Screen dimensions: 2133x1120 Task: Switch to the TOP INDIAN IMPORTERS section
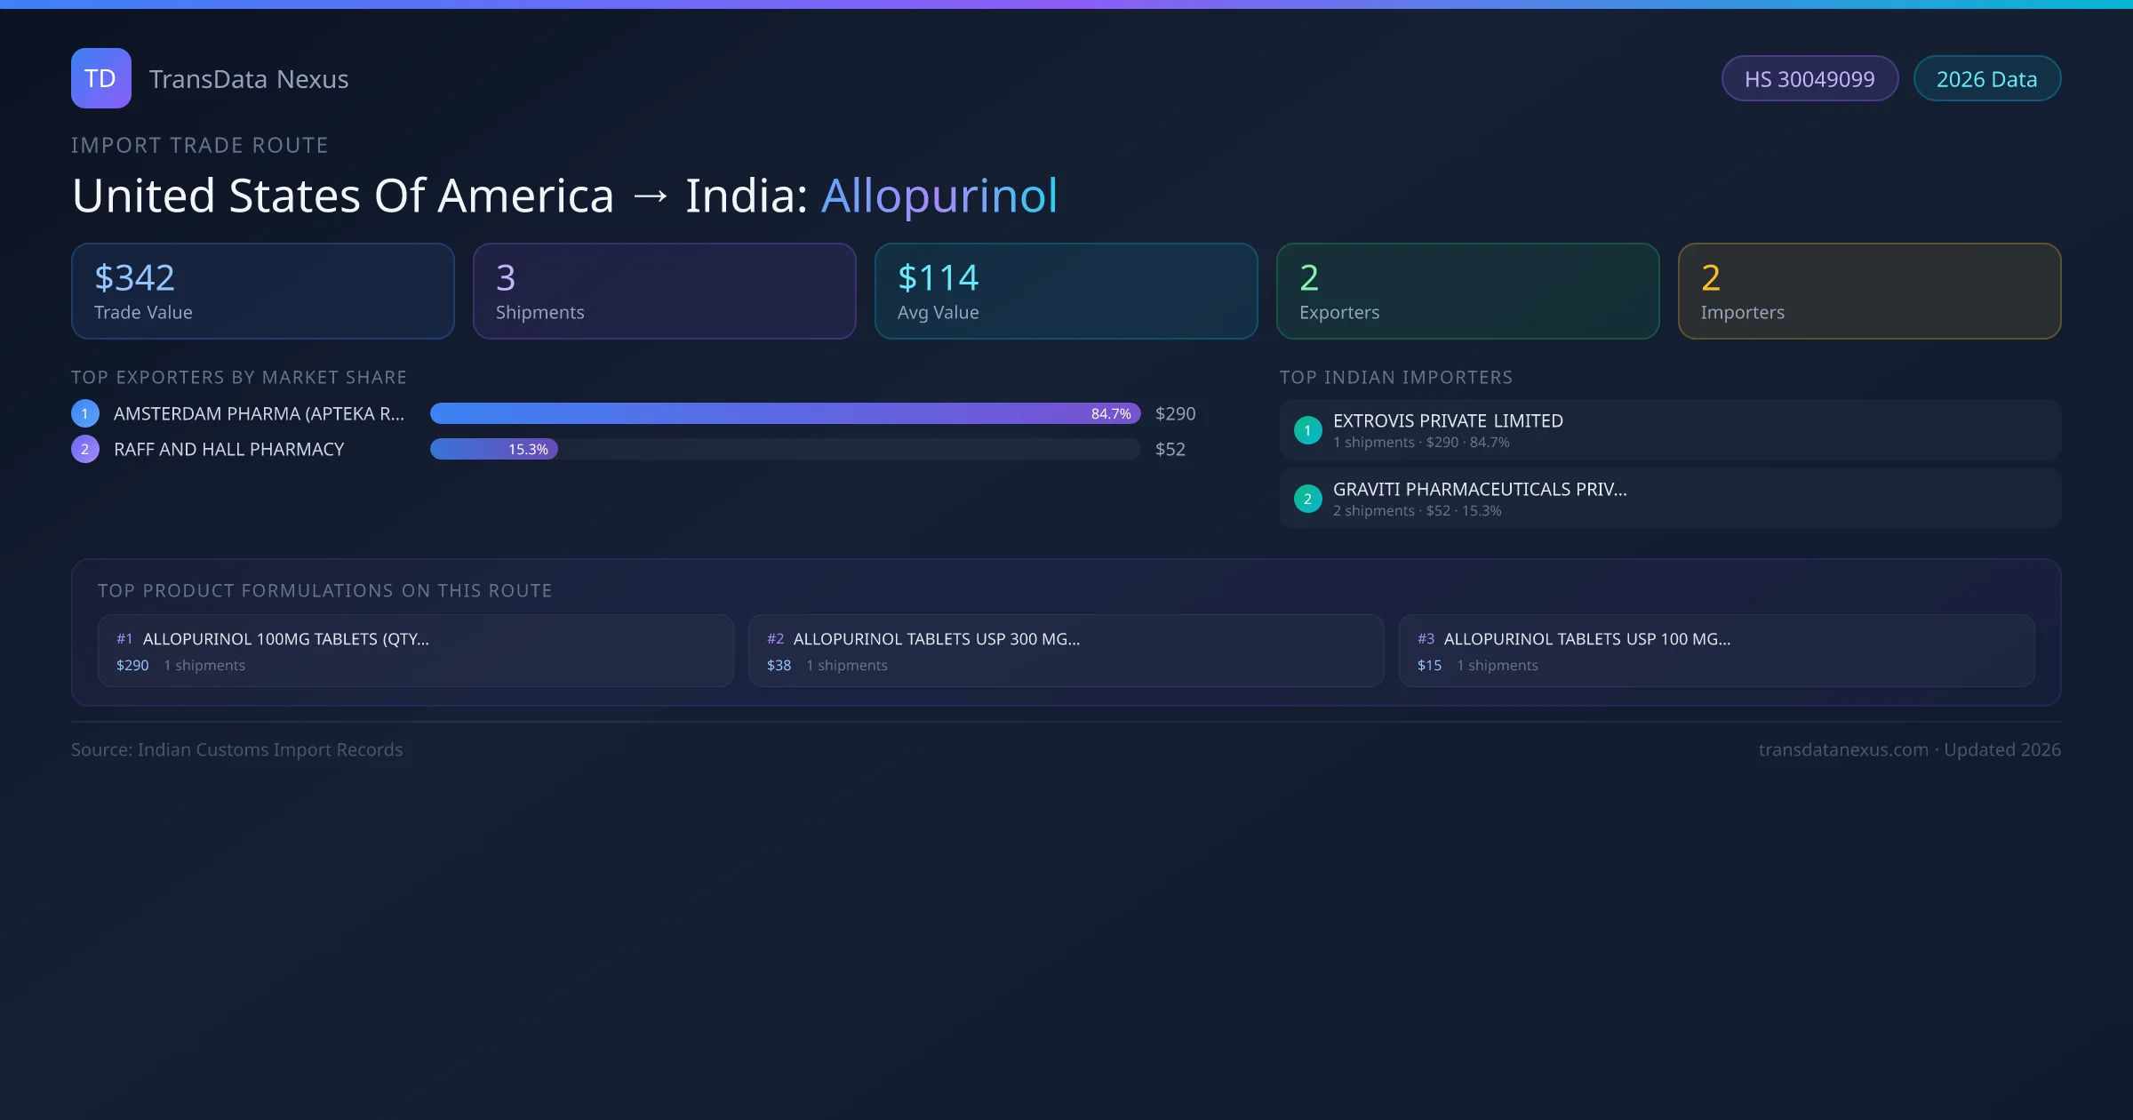click(x=1396, y=377)
